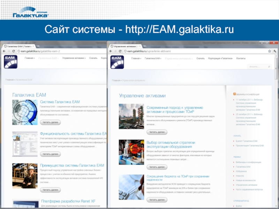279x209 pixels.
Task: Close the left window's Галактика EAM tab
Action: coord(33,46)
